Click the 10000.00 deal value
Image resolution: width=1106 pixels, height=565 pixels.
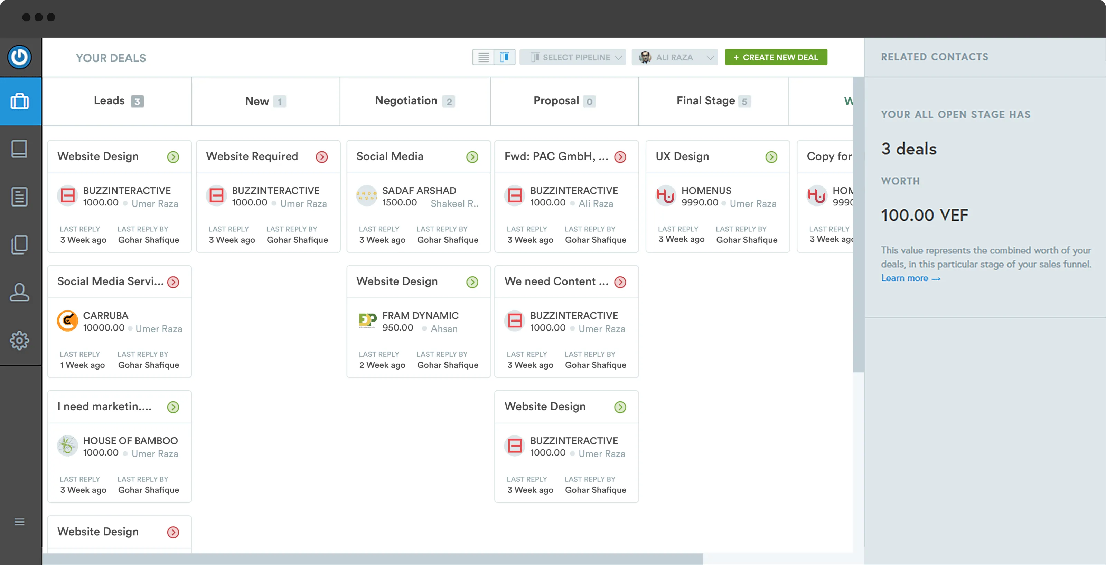click(103, 328)
